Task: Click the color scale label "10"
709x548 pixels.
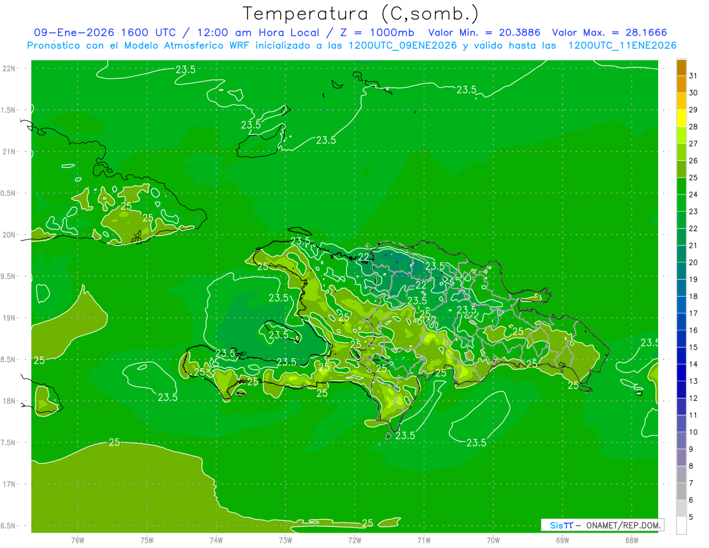Action: coord(694,433)
